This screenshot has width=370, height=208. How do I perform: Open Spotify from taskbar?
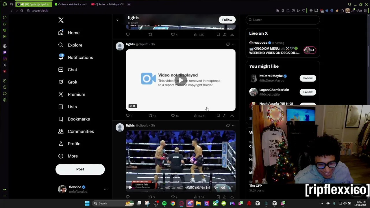(x=164, y=203)
